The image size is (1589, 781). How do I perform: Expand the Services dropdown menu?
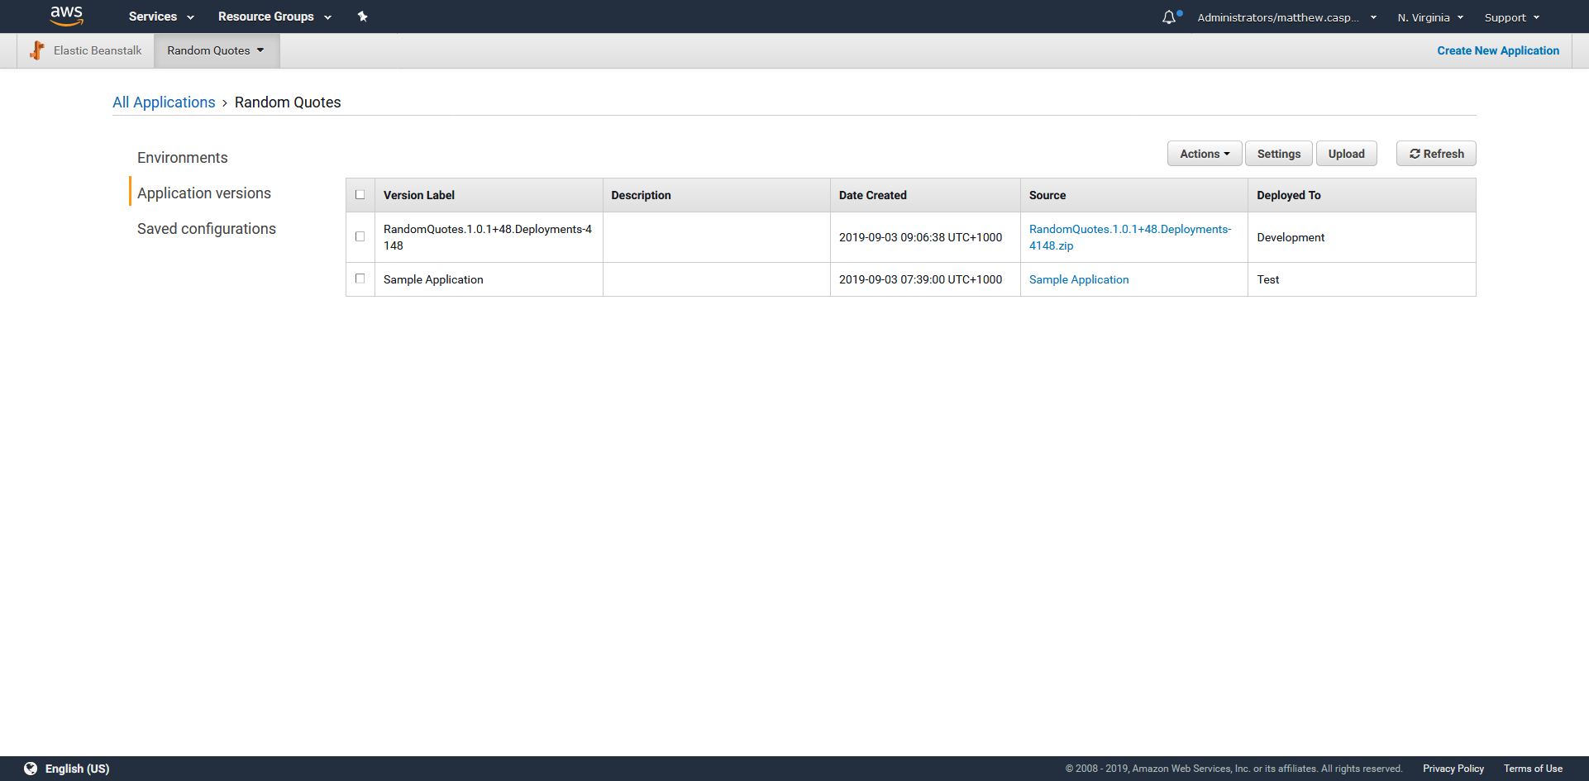[161, 17]
